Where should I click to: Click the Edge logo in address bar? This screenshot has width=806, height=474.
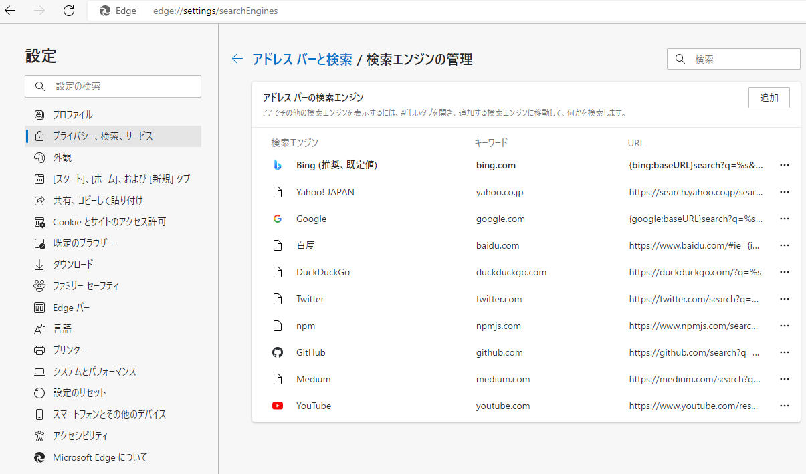coord(105,11)
